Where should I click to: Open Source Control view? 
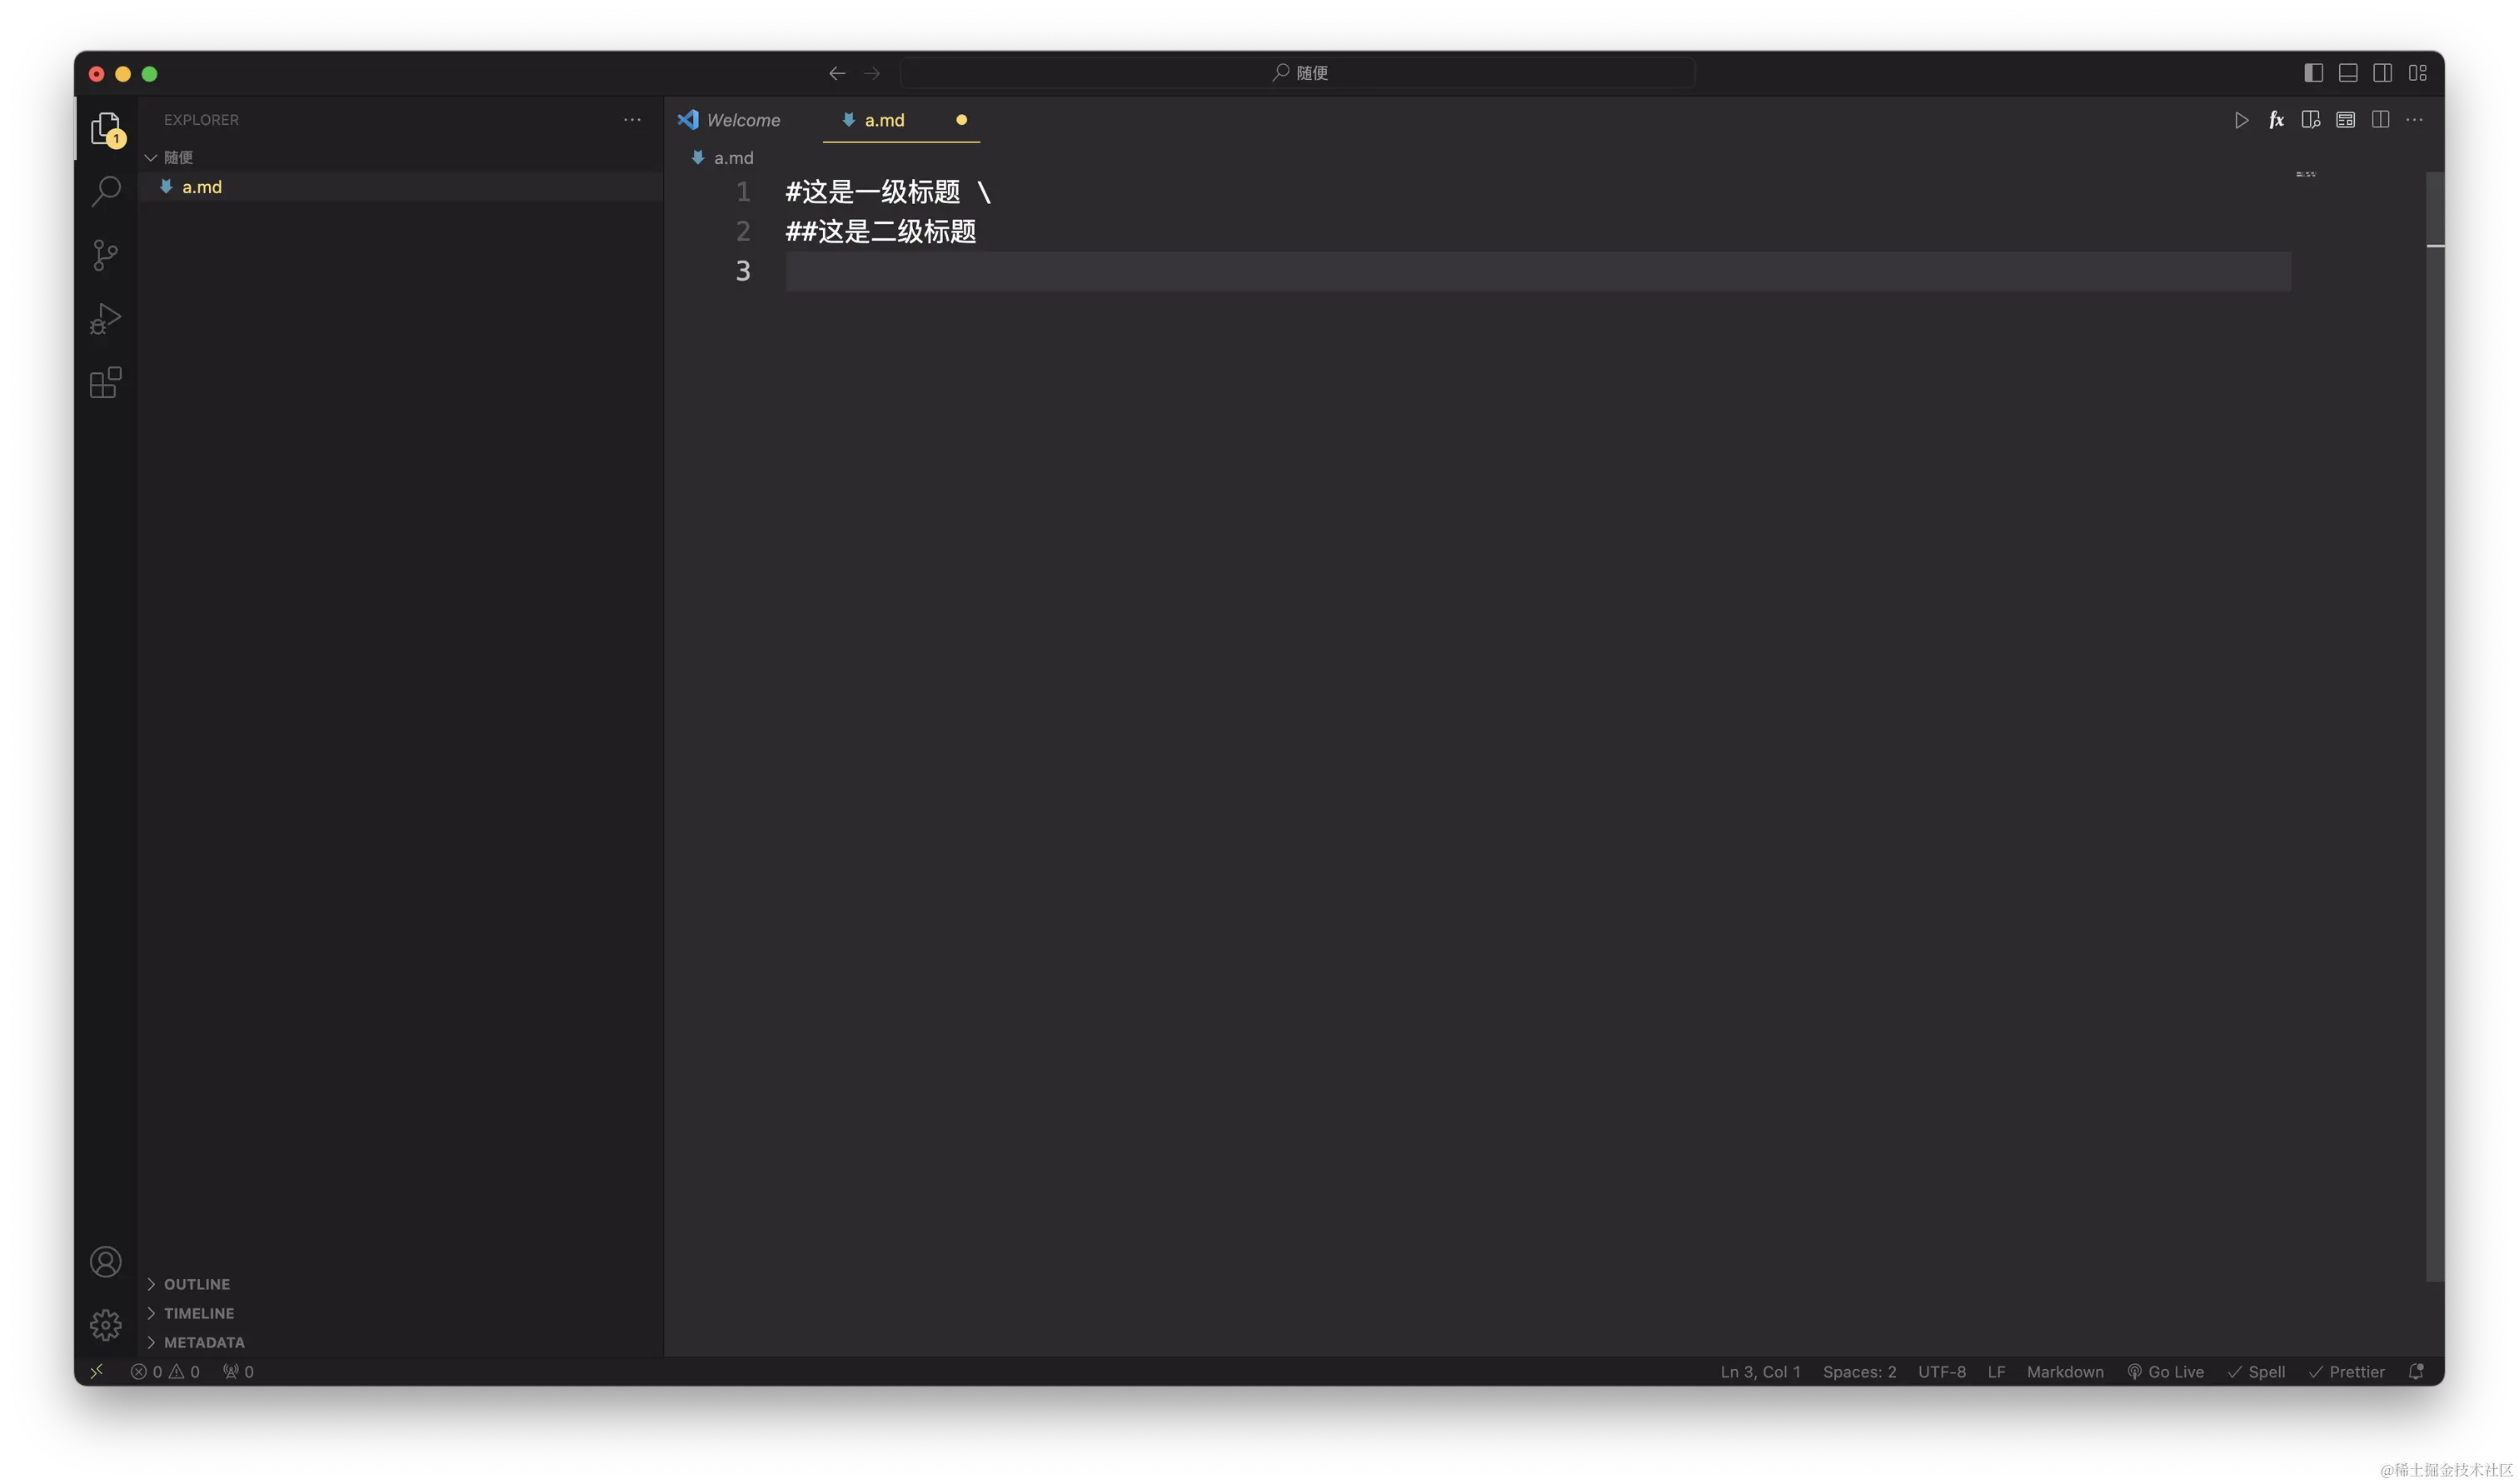click(x=105, y=255)
